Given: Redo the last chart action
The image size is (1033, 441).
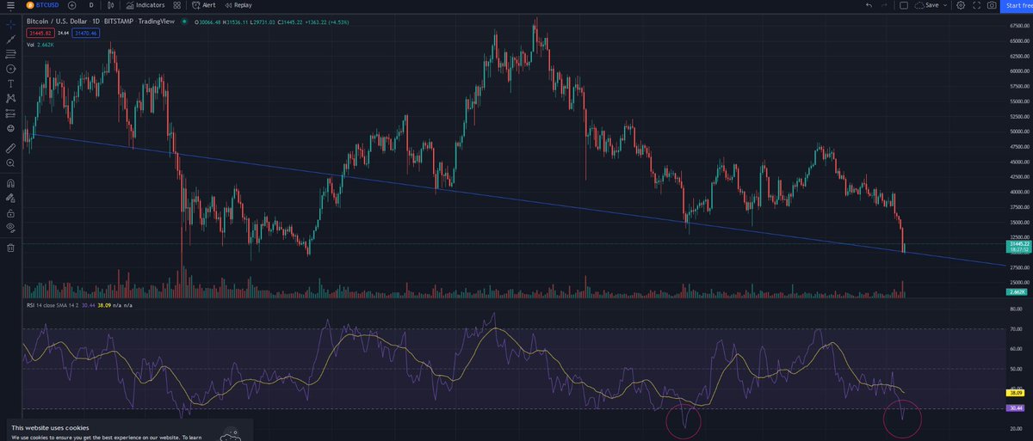Looking at the screenshot, I should pos(885,5).
